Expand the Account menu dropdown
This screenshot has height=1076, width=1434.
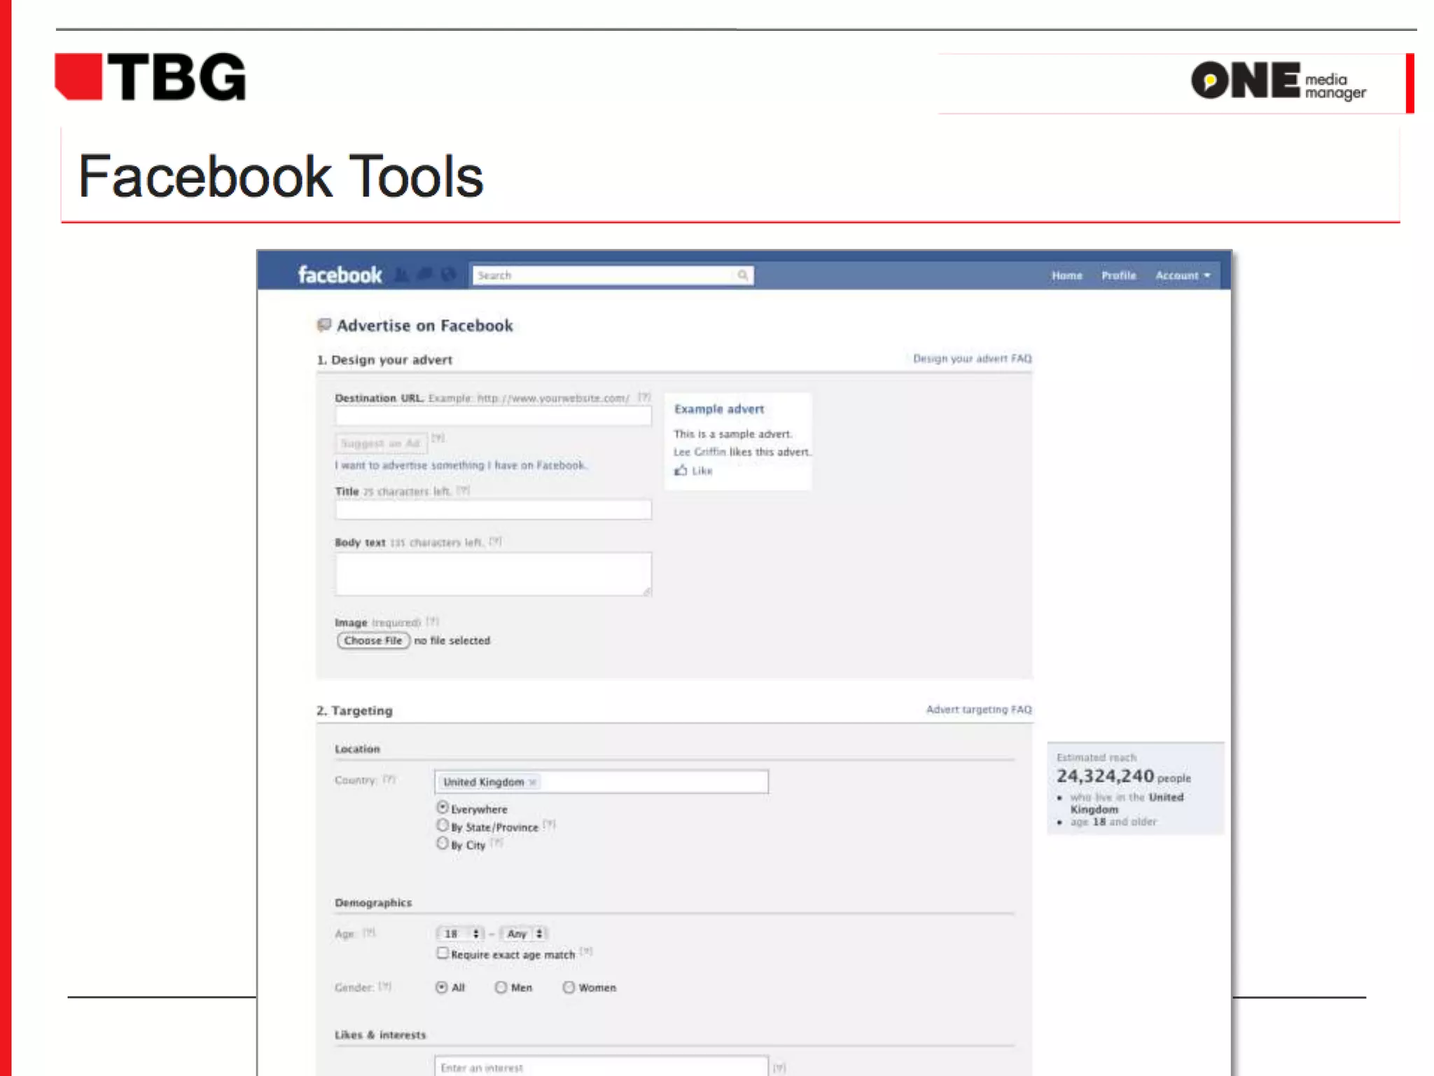(1183, 276)
